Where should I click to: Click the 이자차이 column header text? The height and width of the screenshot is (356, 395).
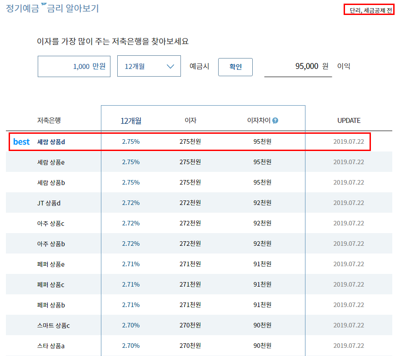pos(259,121)
